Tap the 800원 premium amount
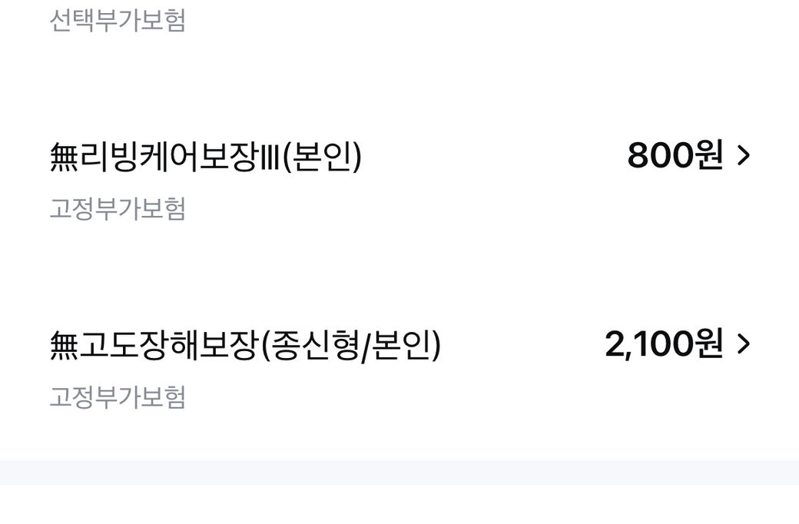 (x=675, y=156)
